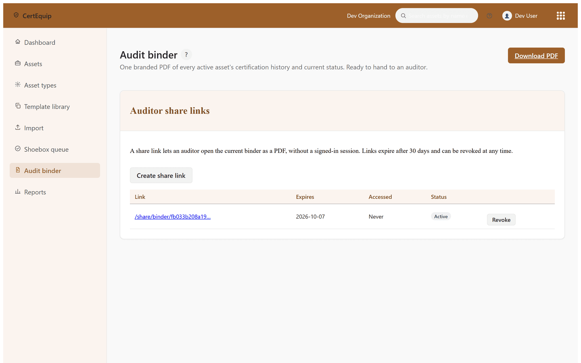581x363 pixels.
Task: Open the /share/binder/fb033b208a19 link
Action: [173, 217]
